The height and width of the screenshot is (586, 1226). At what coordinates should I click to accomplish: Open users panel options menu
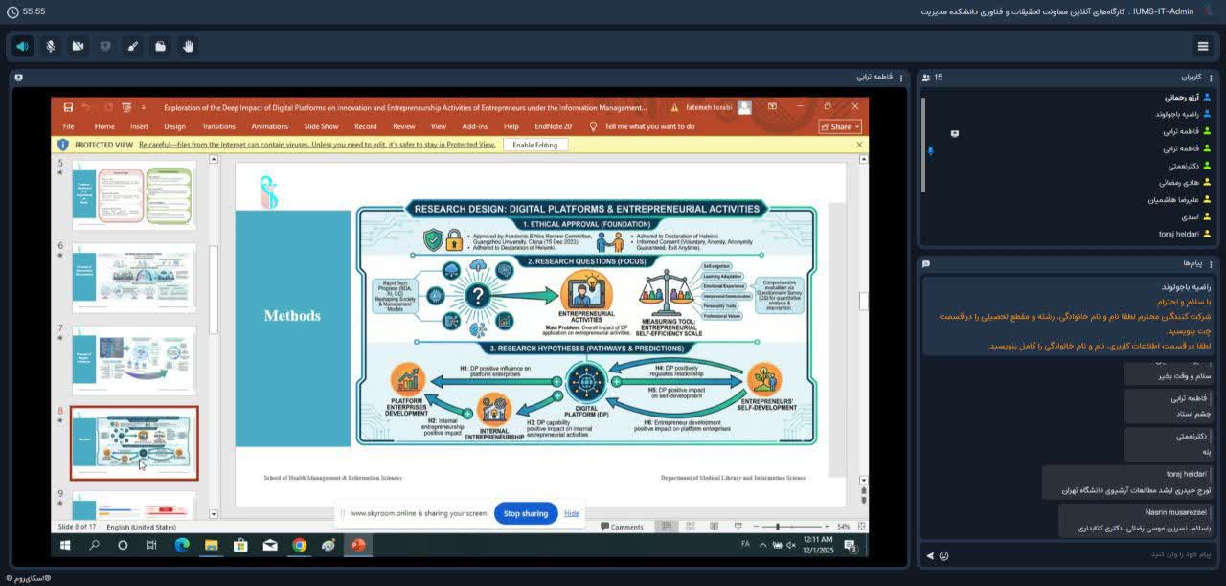1209,77
